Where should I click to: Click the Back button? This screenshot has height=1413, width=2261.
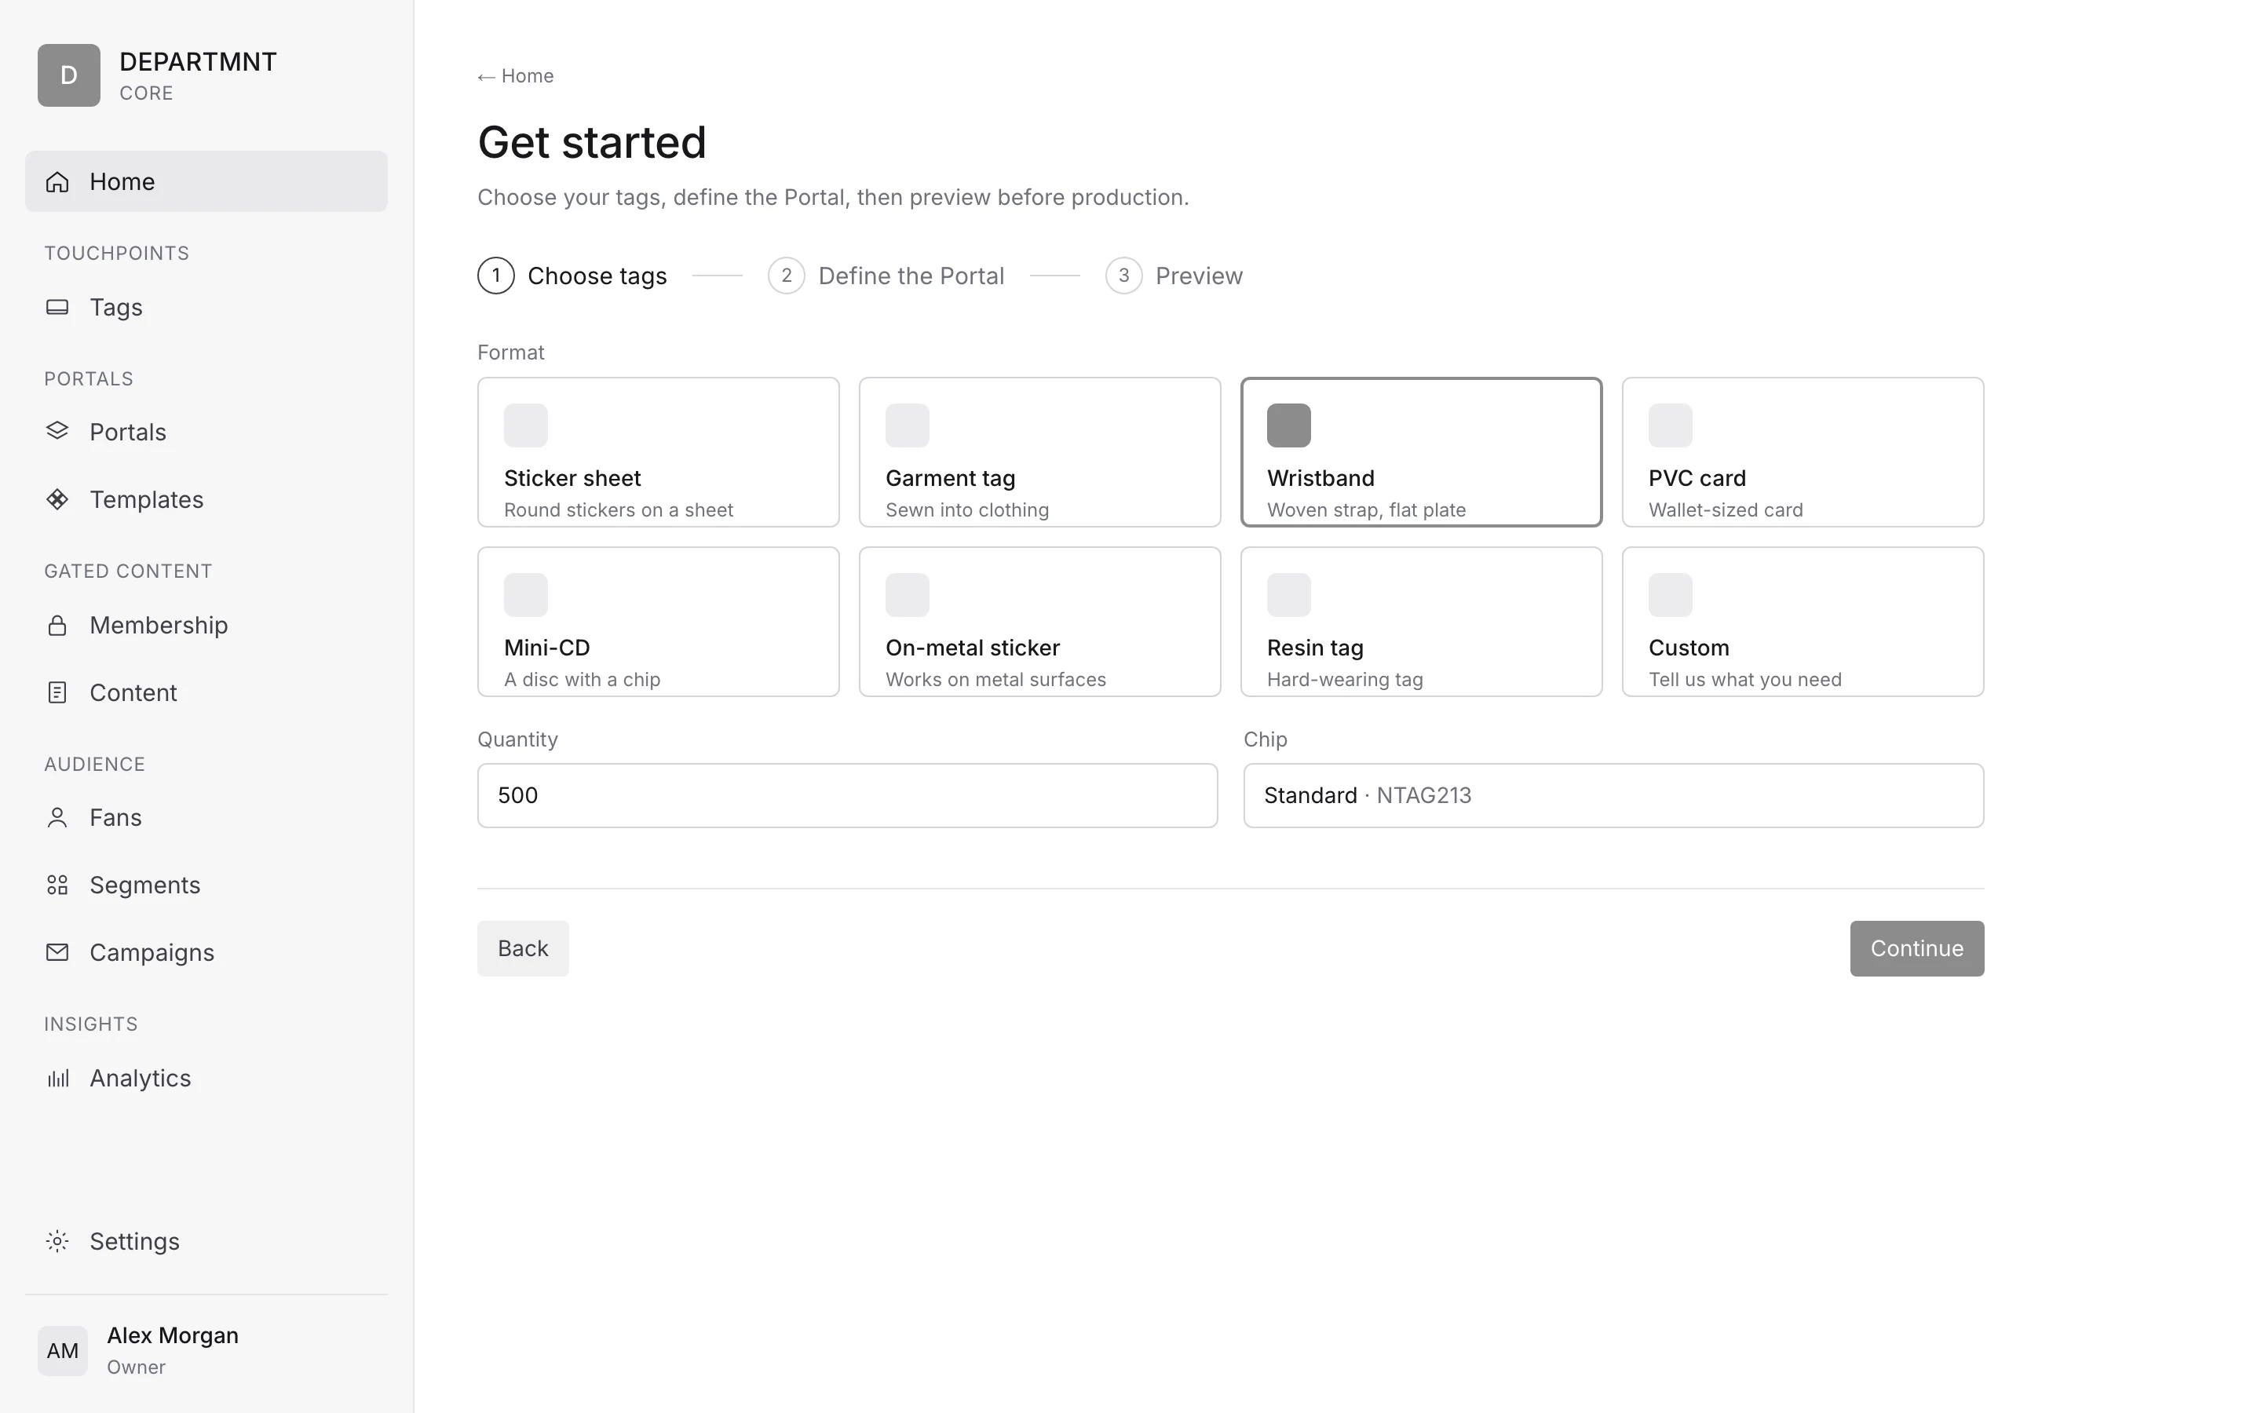[523, 948]
